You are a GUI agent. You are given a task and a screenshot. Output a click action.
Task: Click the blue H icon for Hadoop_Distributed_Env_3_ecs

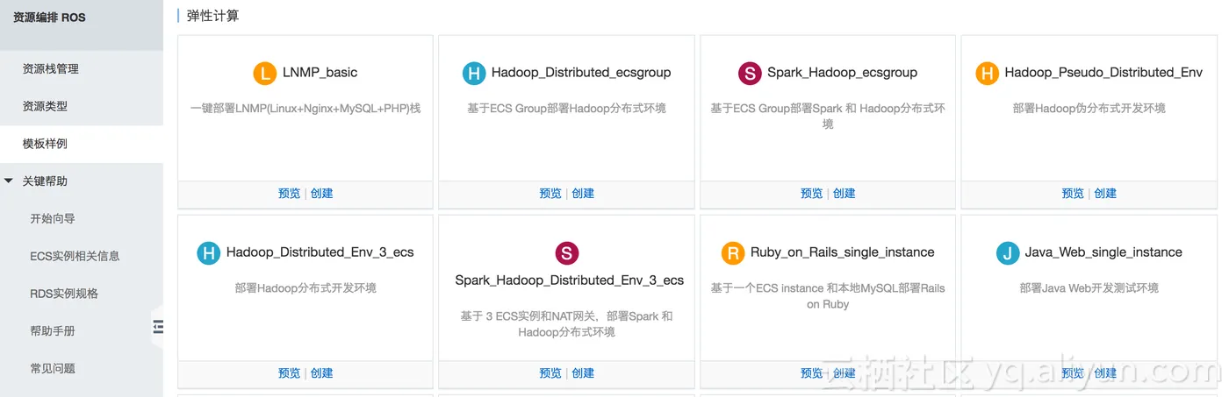209,253
